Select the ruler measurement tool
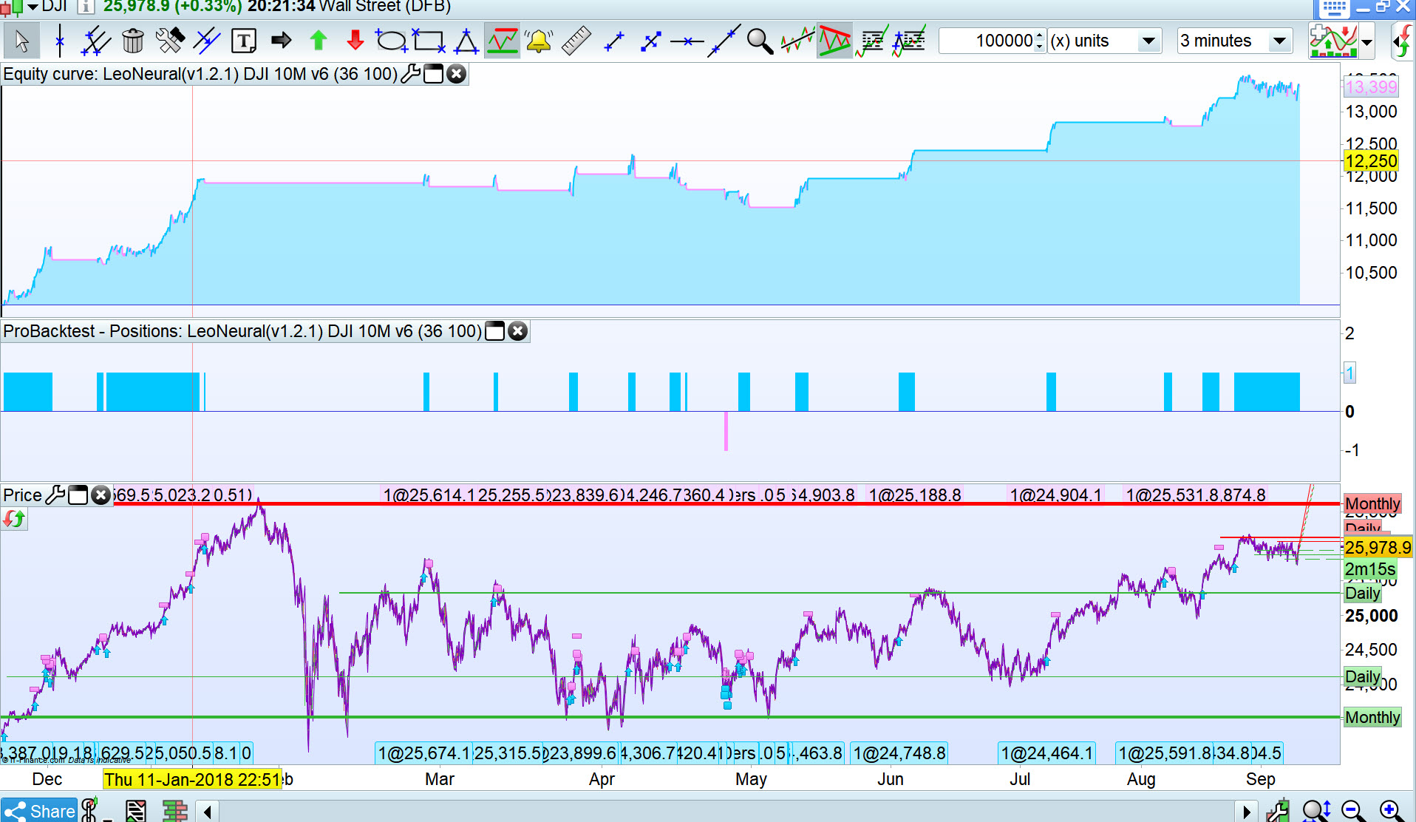Screen dimensions: 1416x822 coord(576,41)
